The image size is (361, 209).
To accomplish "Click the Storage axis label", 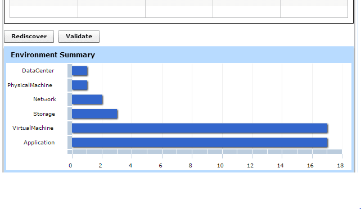I will tap(44, 114).
